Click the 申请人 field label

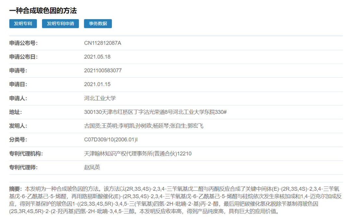(x=18, y=98)
